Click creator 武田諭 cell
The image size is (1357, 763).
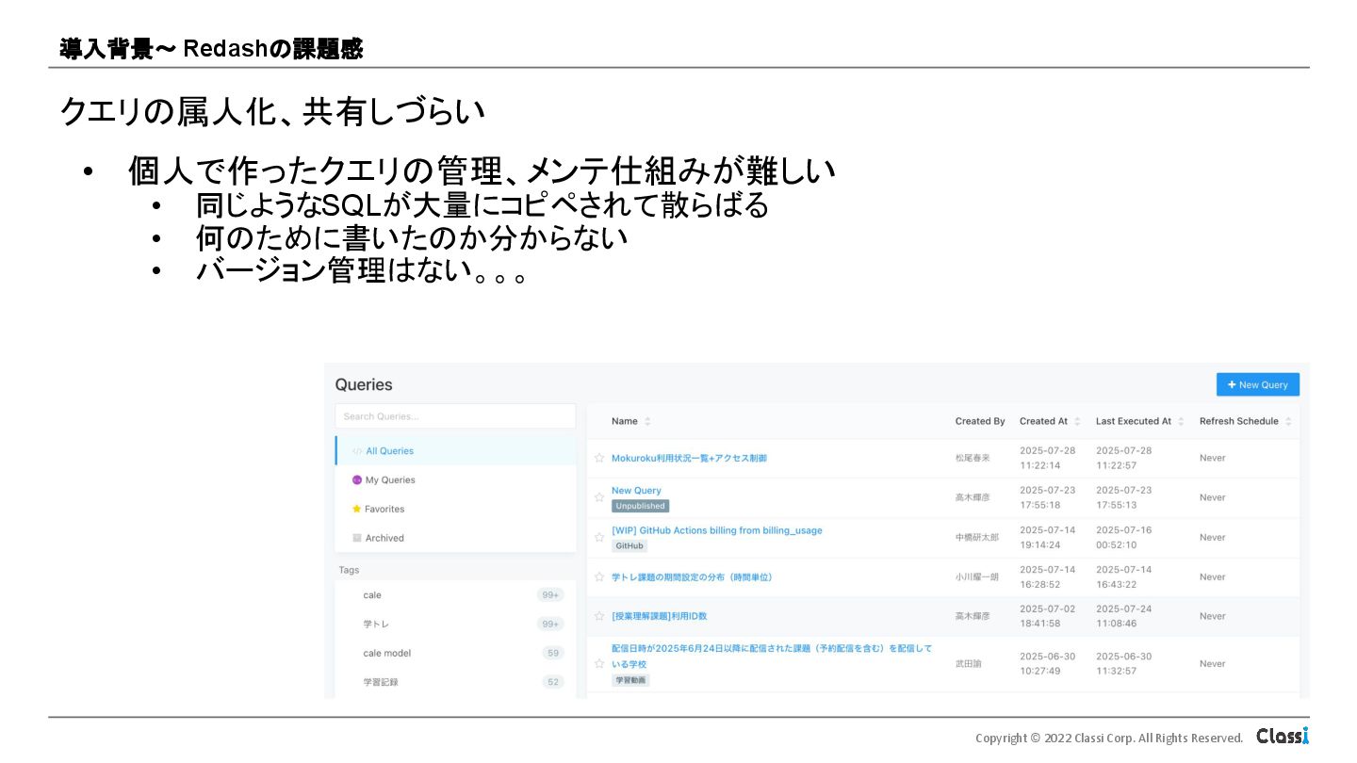tap(968, 663)
